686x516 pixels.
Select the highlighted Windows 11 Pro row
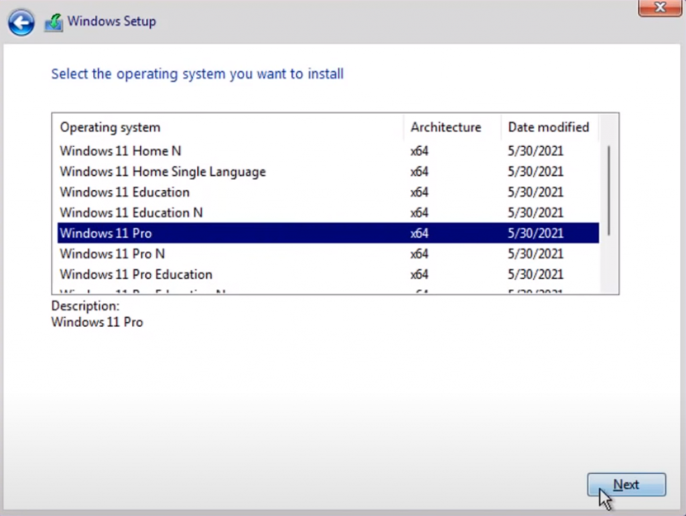pyautogui.click(x=328, y=233)
